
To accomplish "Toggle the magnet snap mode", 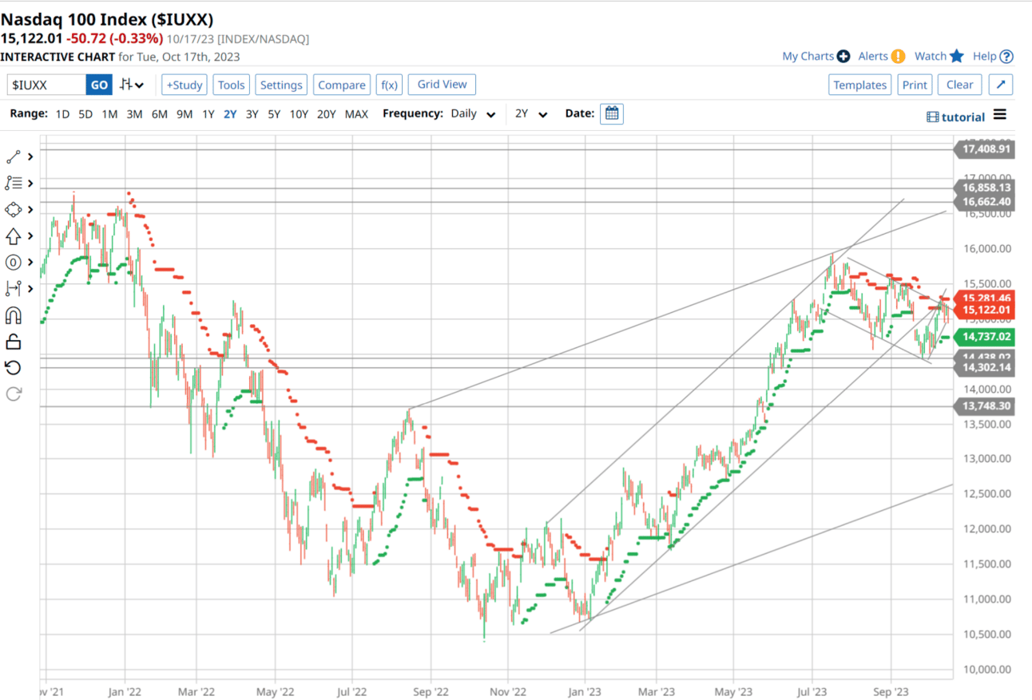I will coord(13,314).
